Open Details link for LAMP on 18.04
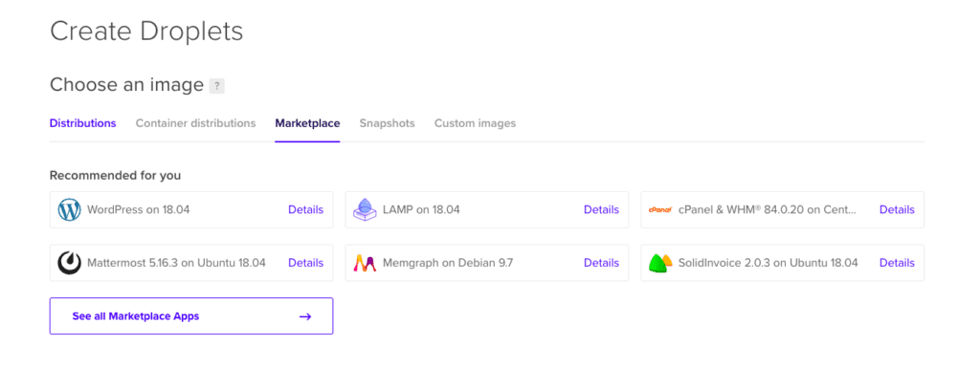This screenshot has width=980, height=367. coord(601,209)
